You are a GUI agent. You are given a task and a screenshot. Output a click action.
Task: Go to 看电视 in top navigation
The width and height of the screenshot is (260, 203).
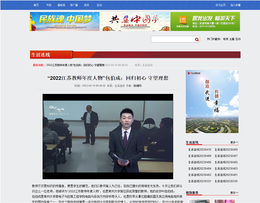[61, 5]
